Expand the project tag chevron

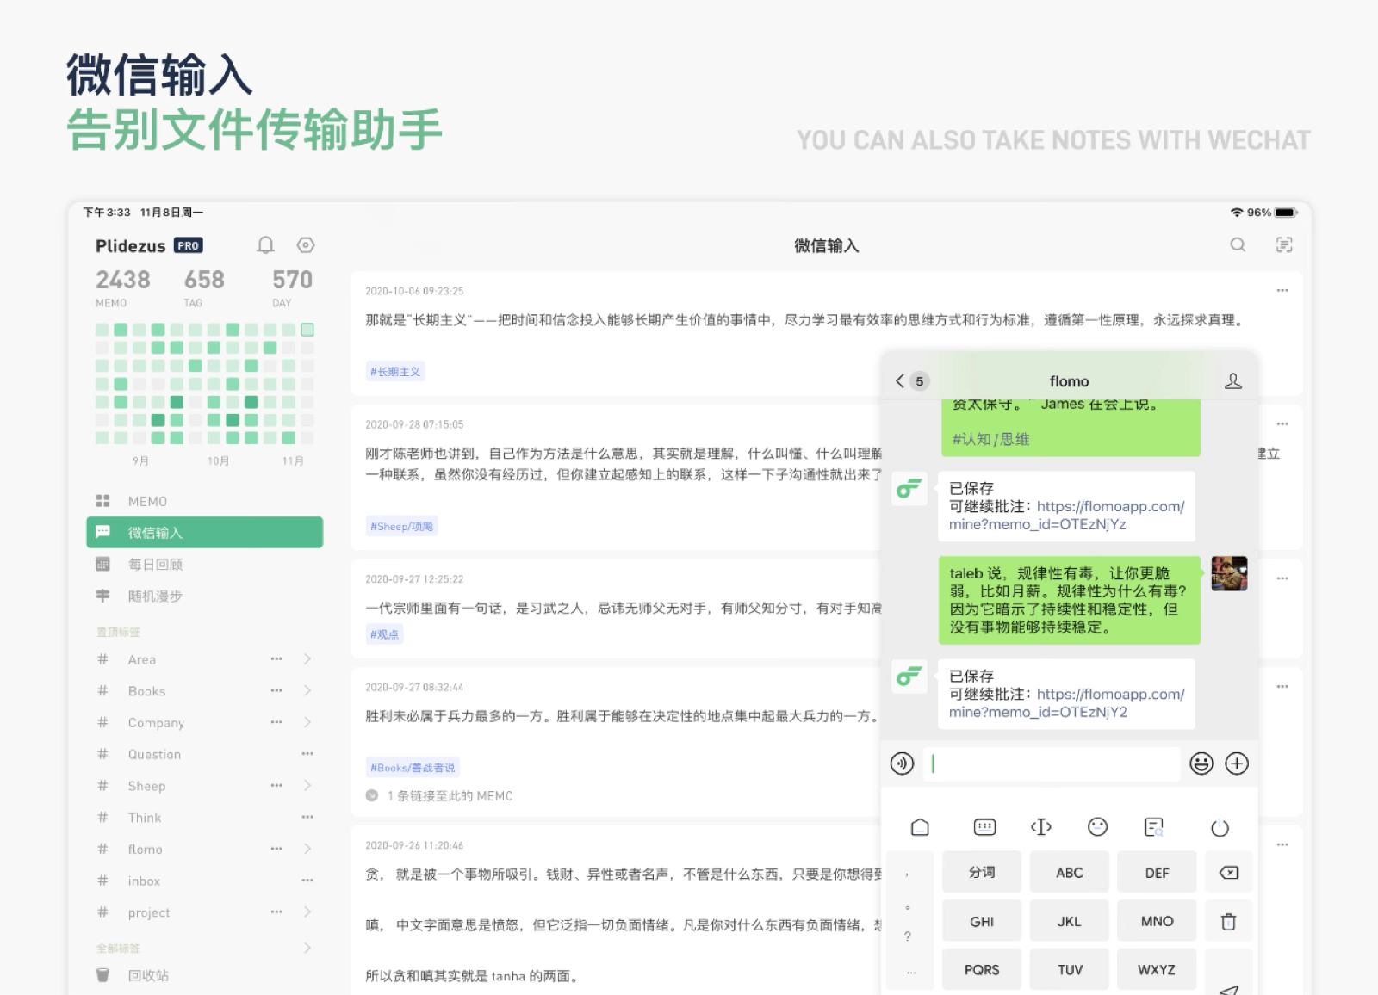[307, 912]
